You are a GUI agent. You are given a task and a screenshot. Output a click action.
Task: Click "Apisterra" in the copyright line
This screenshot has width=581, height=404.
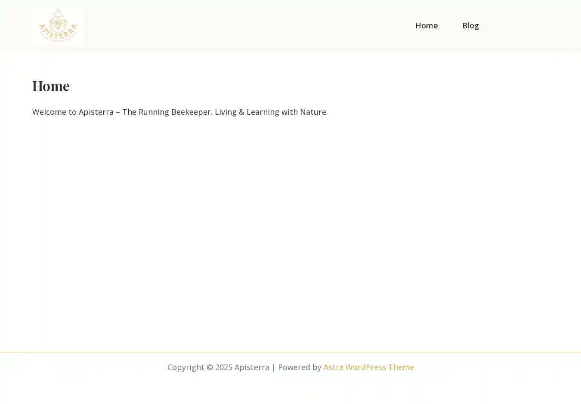pos(252,367)
